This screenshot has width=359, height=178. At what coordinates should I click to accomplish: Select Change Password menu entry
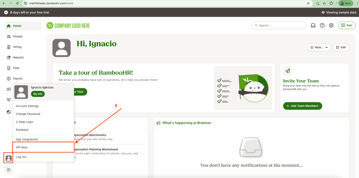tap(28, 114)
